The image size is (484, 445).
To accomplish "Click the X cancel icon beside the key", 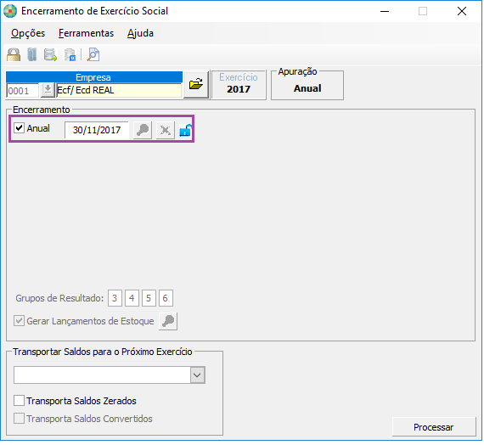I will coord(165,130).
